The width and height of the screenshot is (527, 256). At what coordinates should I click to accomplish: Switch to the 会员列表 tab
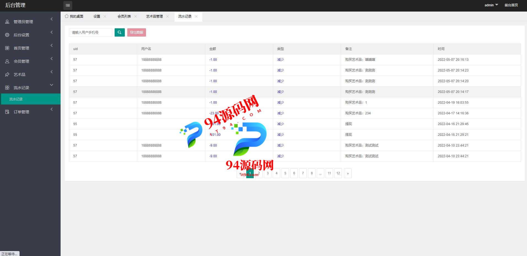124,16
